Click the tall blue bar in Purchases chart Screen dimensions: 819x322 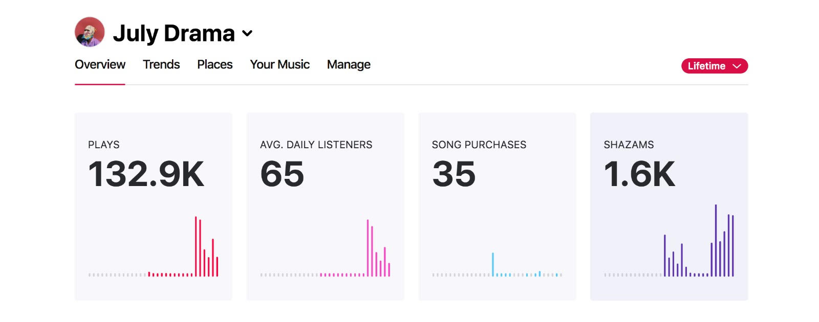point(493,264)
